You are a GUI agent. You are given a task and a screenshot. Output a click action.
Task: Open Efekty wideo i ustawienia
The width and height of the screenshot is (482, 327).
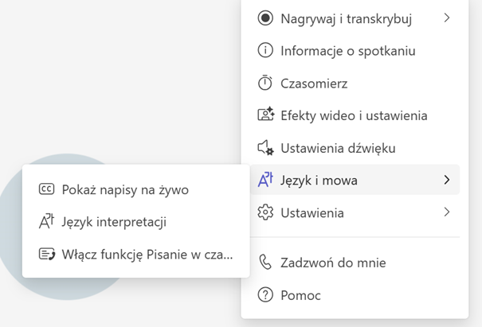coord(354,115)
